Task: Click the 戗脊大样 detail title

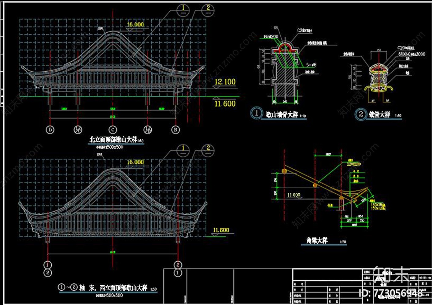Action: coord(379,114)
